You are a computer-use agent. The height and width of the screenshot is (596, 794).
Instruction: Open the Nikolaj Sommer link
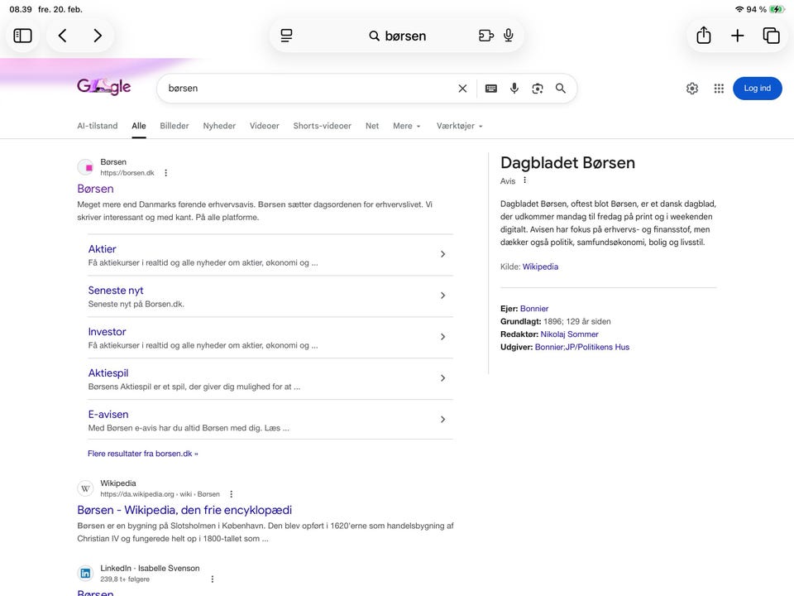(569, 334)
